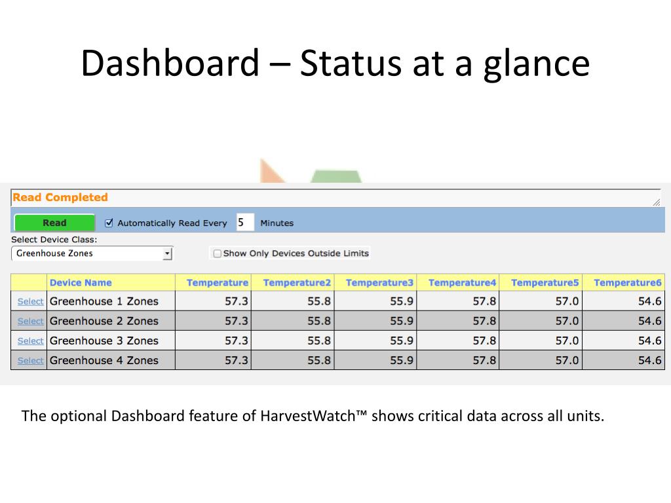Grab the status box resize handle
The height and width of the screenshot is (503, 671).
pos(657,202)
